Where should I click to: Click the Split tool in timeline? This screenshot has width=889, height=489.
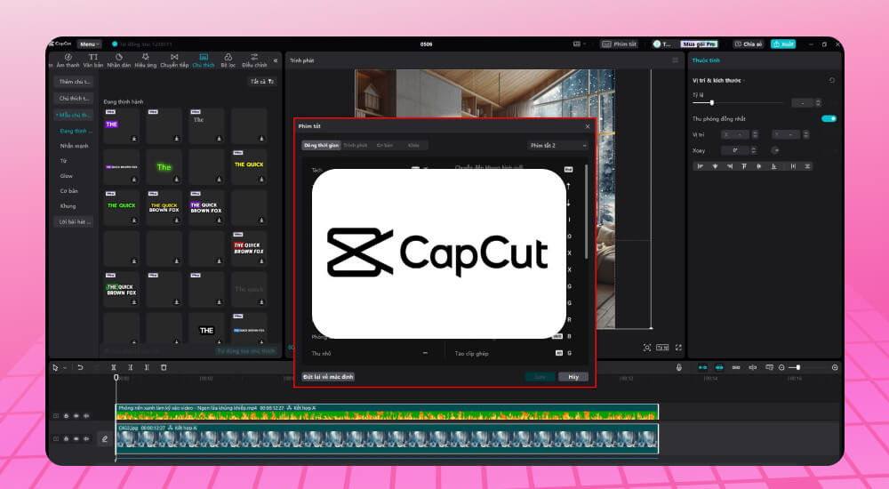click(114, 367)
